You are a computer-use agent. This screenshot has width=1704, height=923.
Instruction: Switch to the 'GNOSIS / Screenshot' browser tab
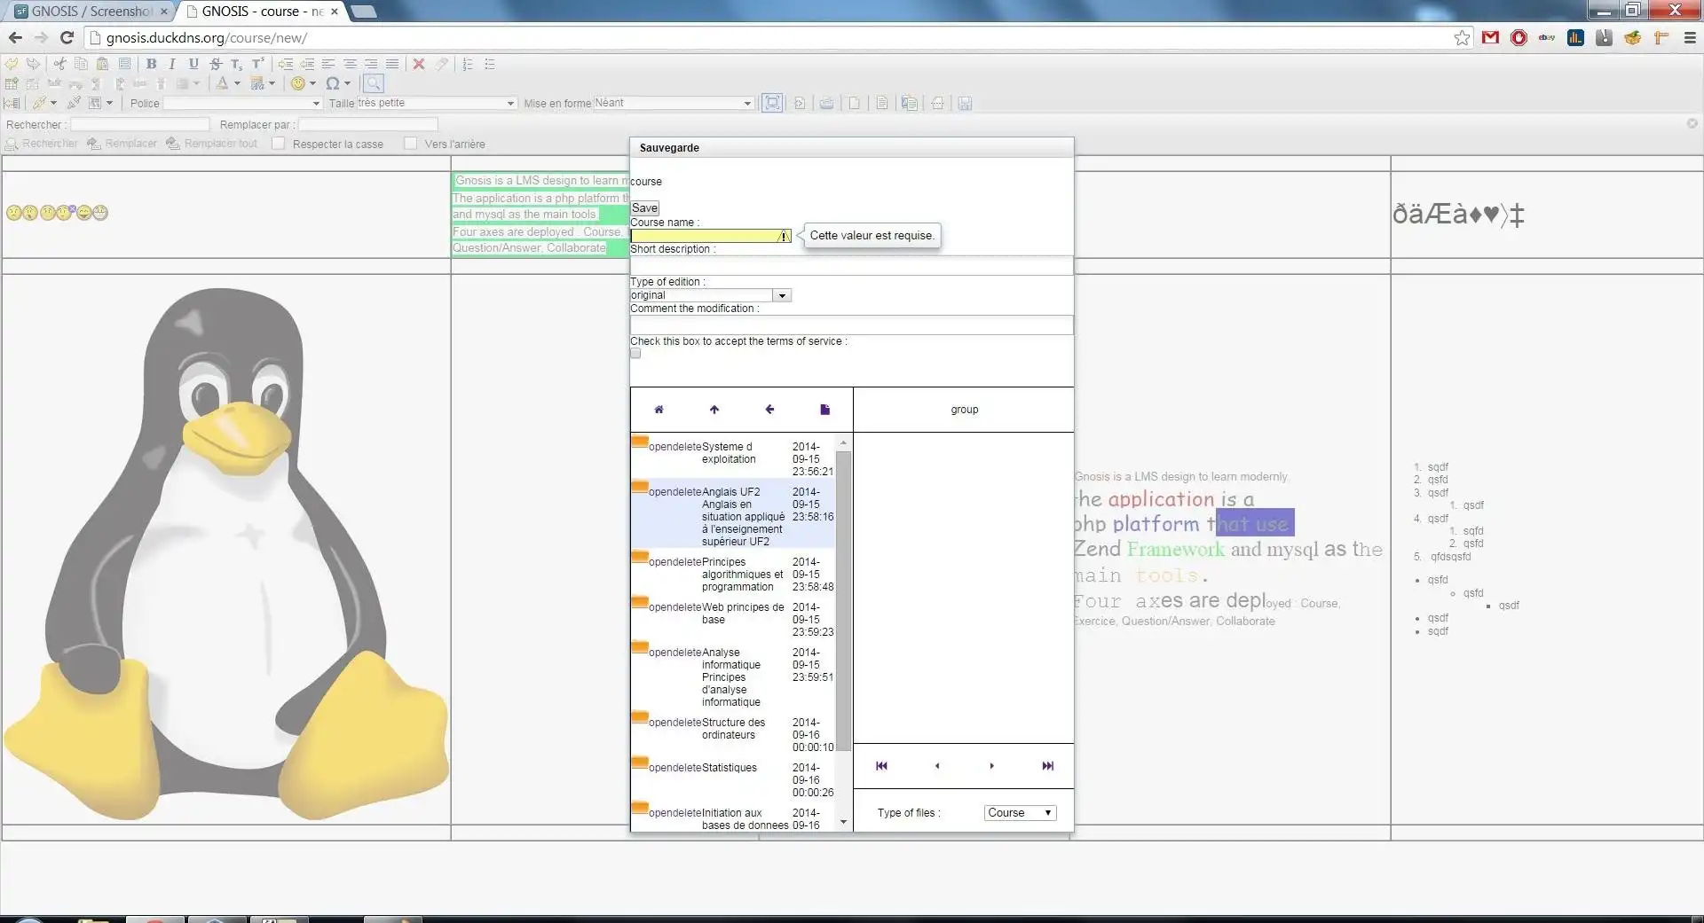pos(90,12)
